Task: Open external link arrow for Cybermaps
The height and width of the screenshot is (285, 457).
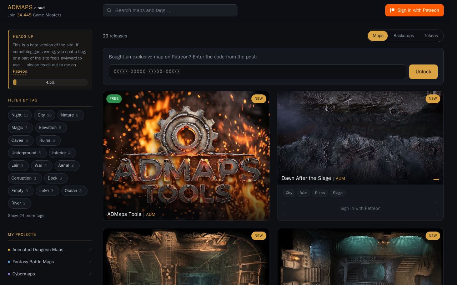Action: tap(90, 274)
